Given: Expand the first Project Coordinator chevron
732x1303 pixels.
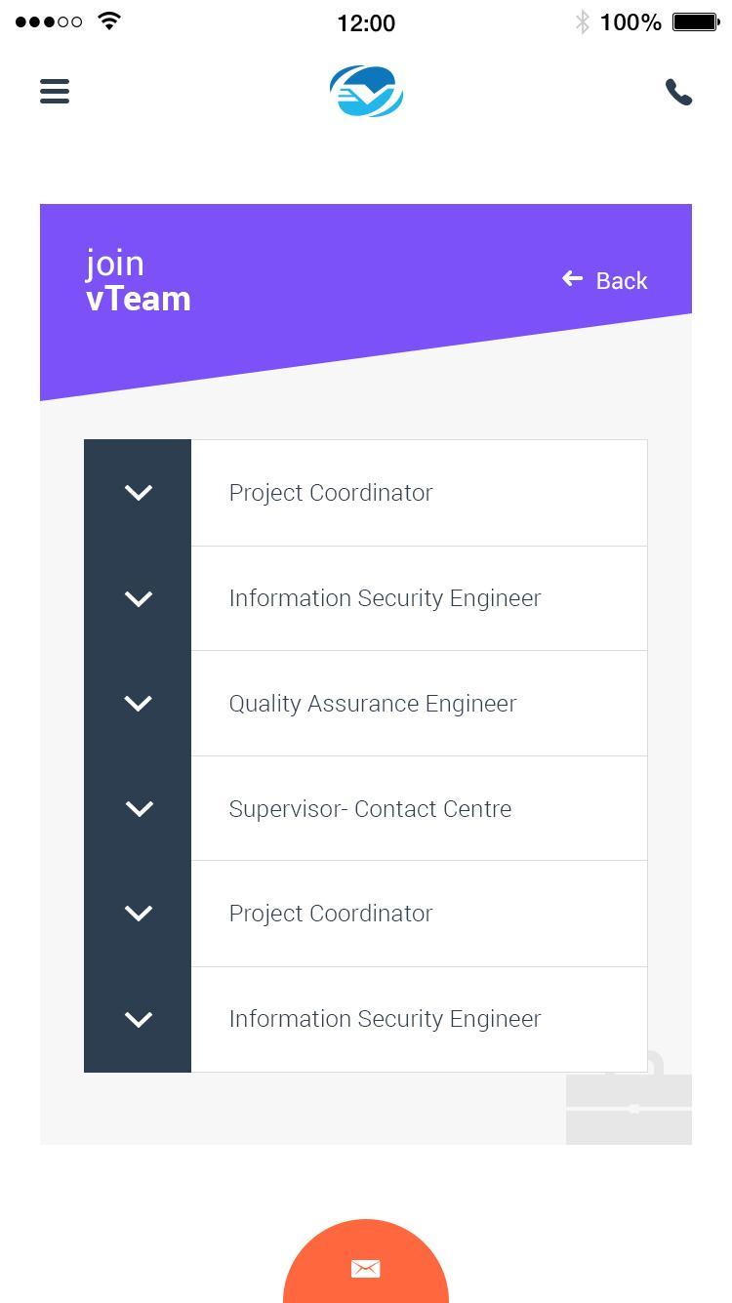Looking at the screenshot, I should click(x=139, y=493).
